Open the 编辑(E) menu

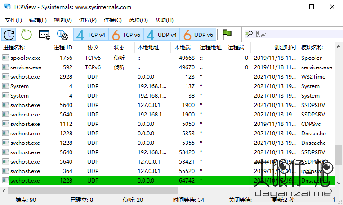point(38,20)
